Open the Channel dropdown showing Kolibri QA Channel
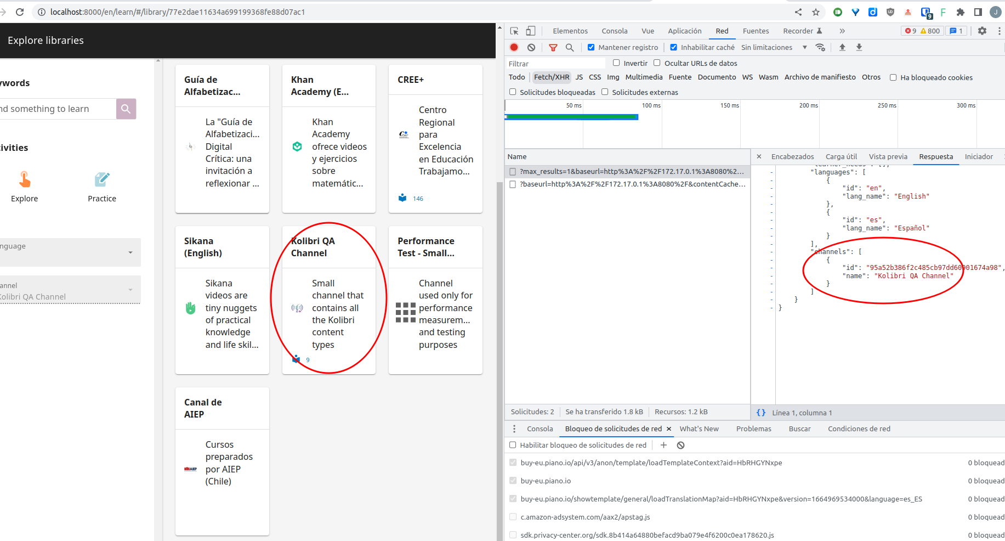This screenshot has height=541, width=1005. (70, 290)
